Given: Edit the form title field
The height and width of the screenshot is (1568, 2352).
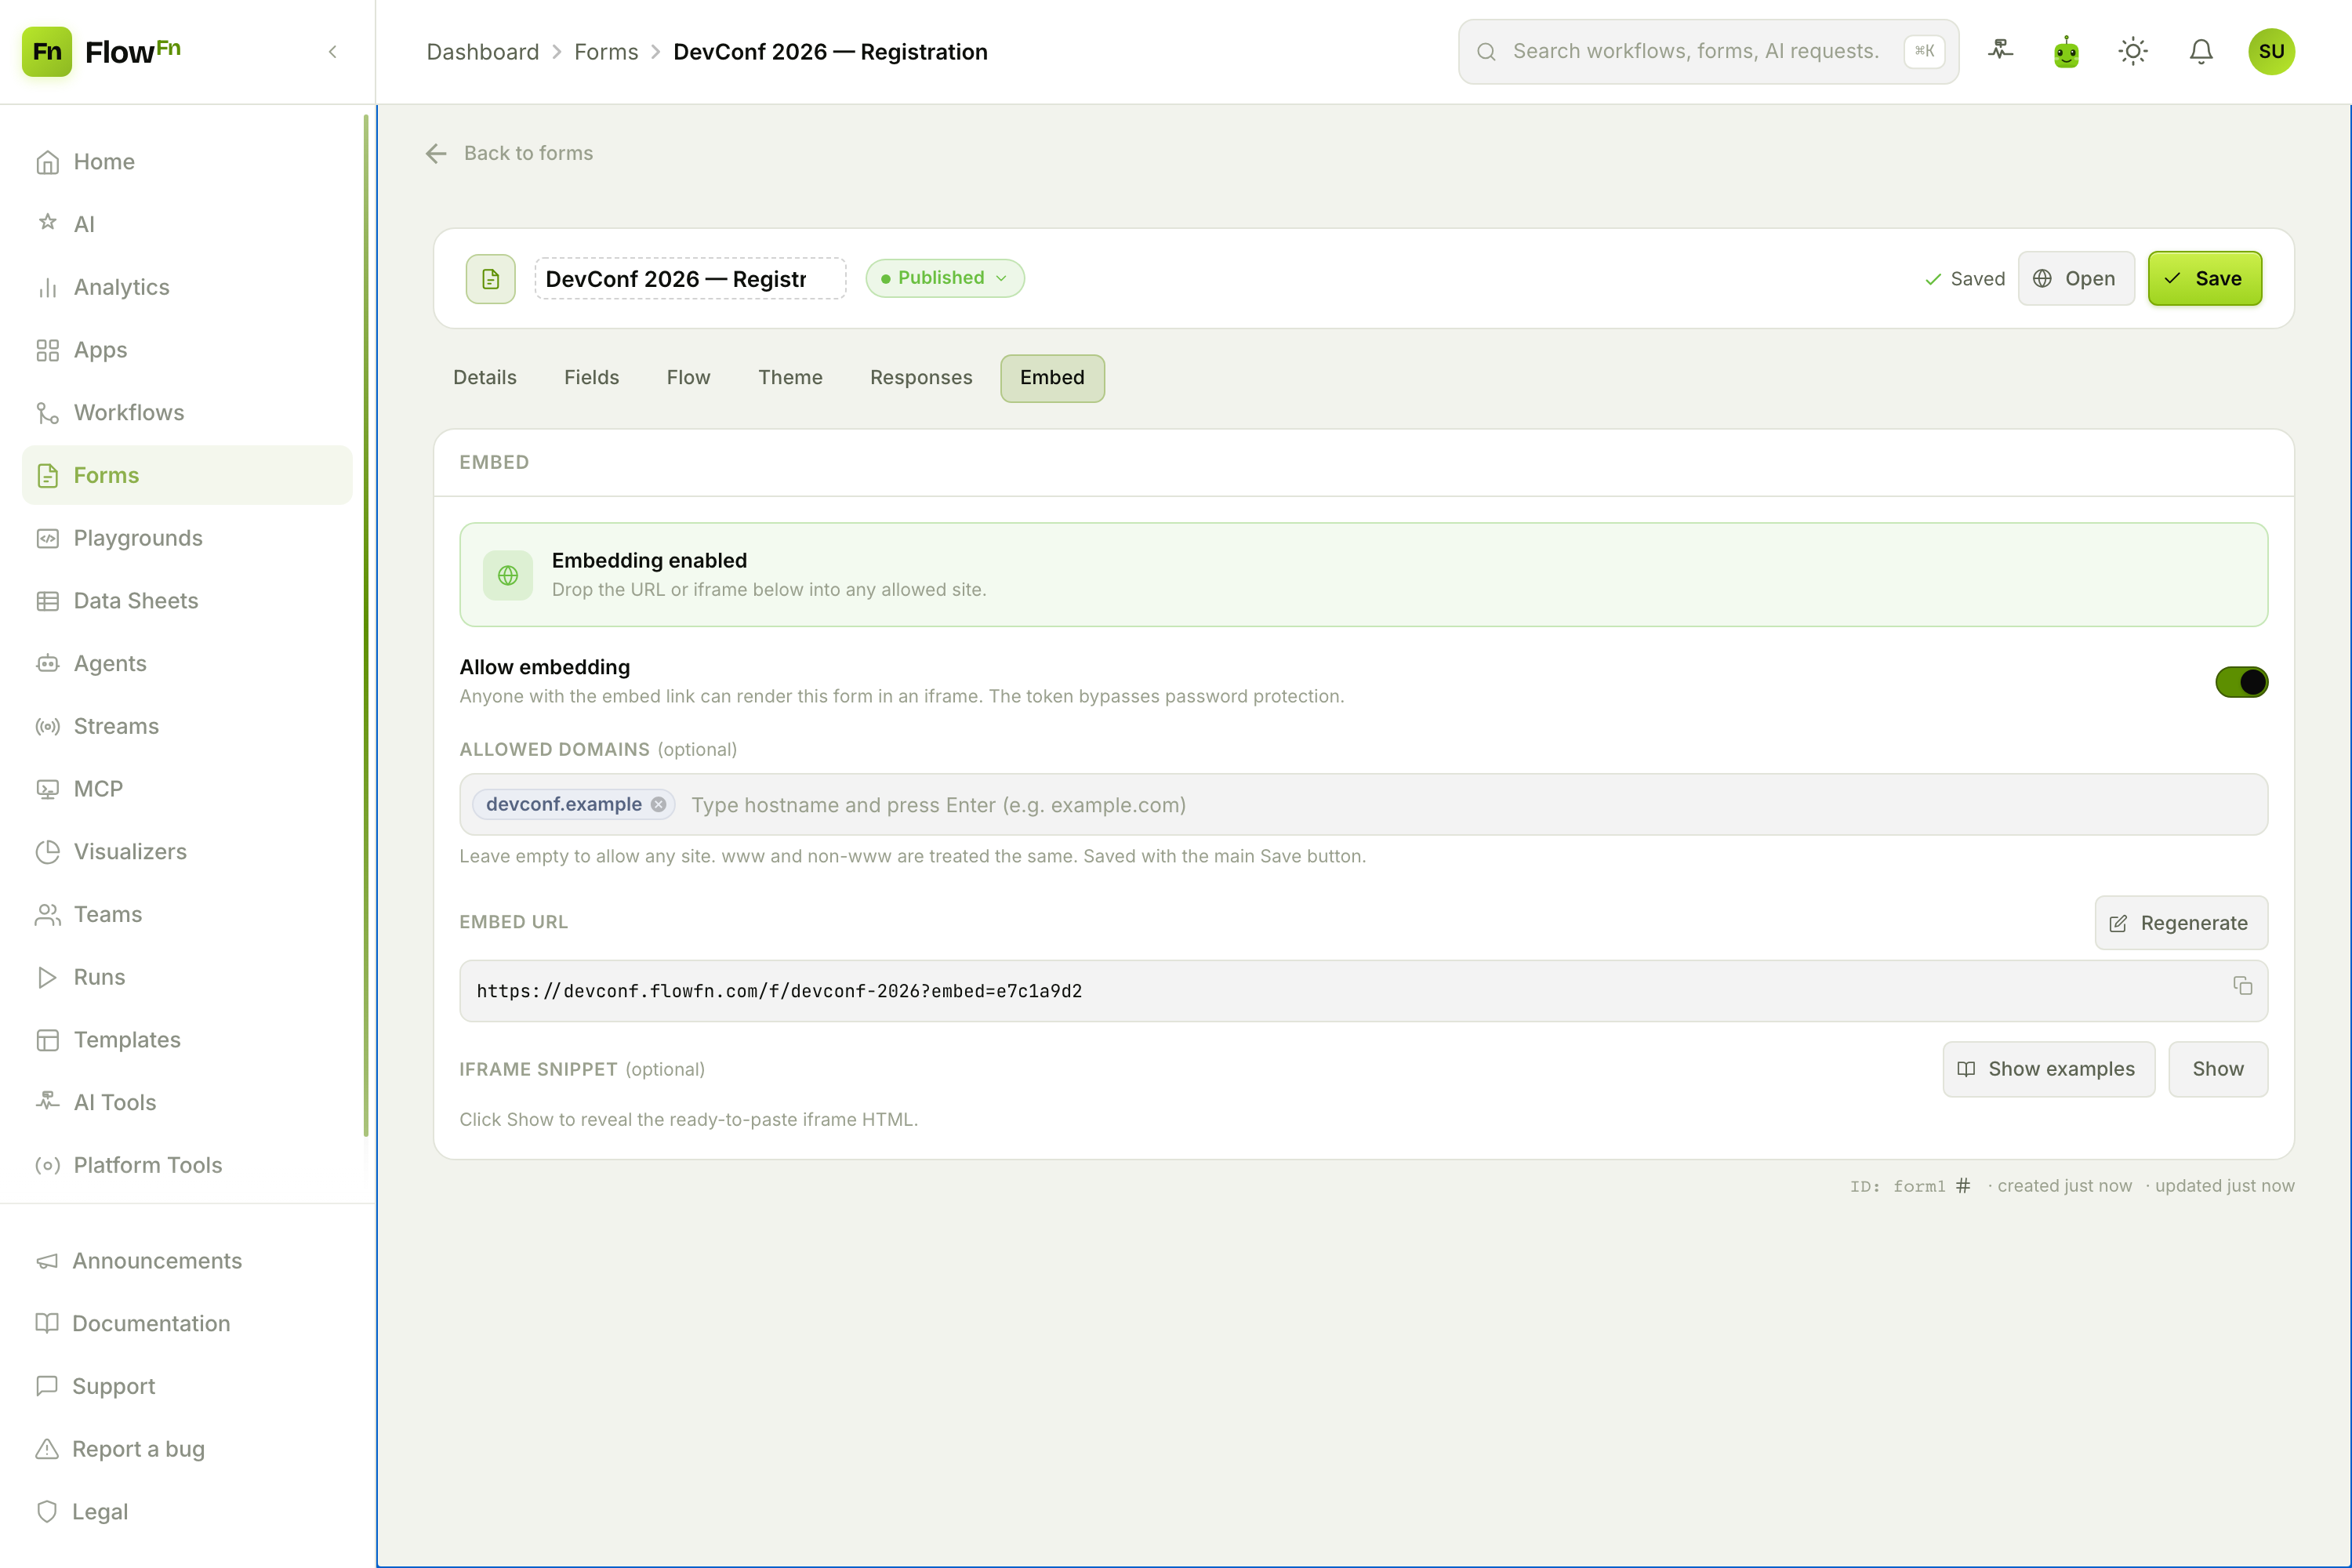Looking at the screenshot, I should [690, 278].
